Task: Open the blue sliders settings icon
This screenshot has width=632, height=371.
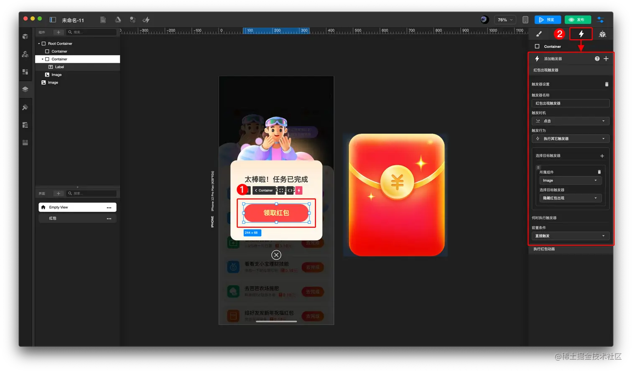Action: click(x=600, y=20)
